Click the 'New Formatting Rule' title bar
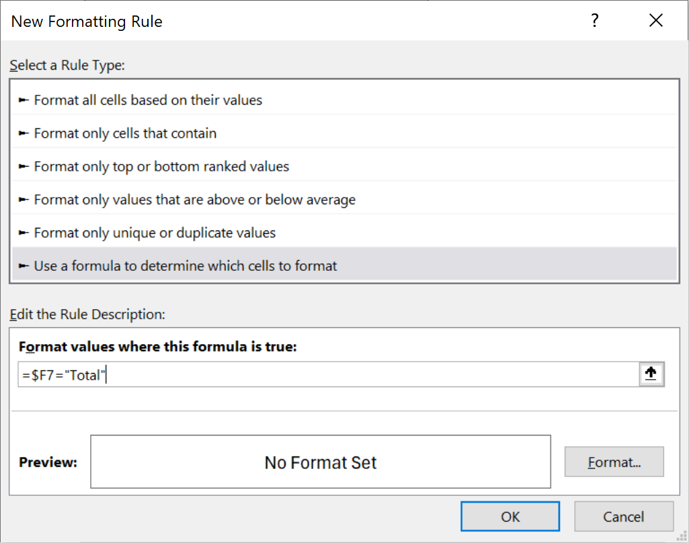689x543 pixels. pos(269,21)
